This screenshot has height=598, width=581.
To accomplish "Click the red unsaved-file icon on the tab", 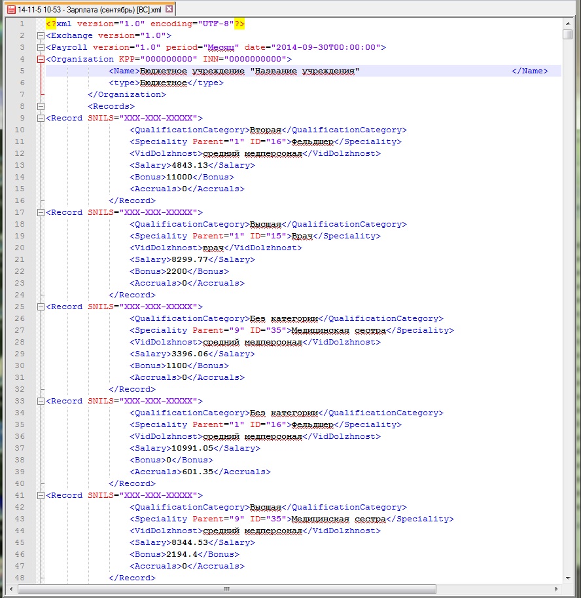I will click(10, 10).
